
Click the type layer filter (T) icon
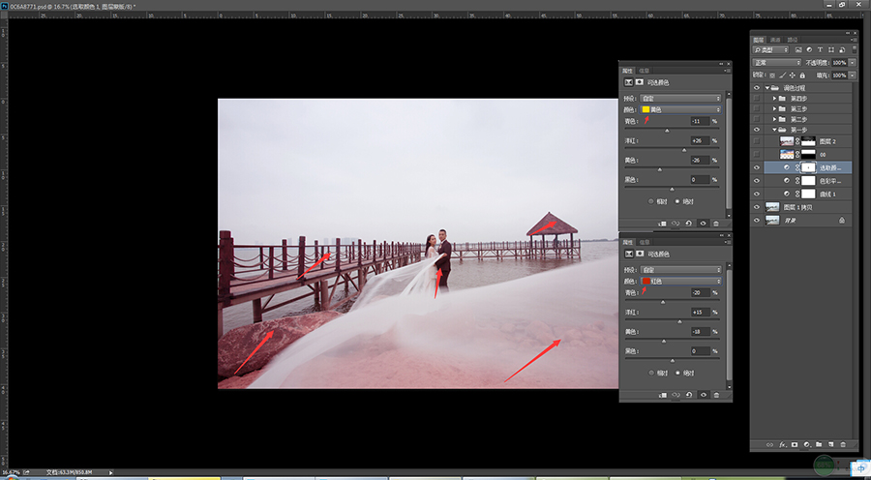820,50
